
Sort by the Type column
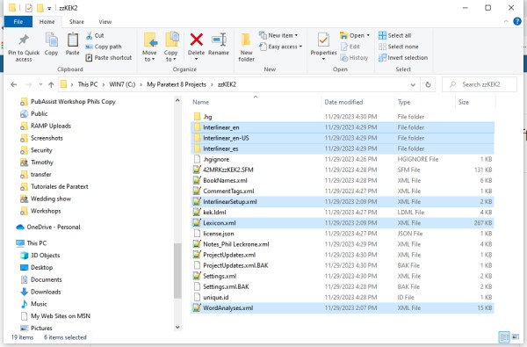425,102
